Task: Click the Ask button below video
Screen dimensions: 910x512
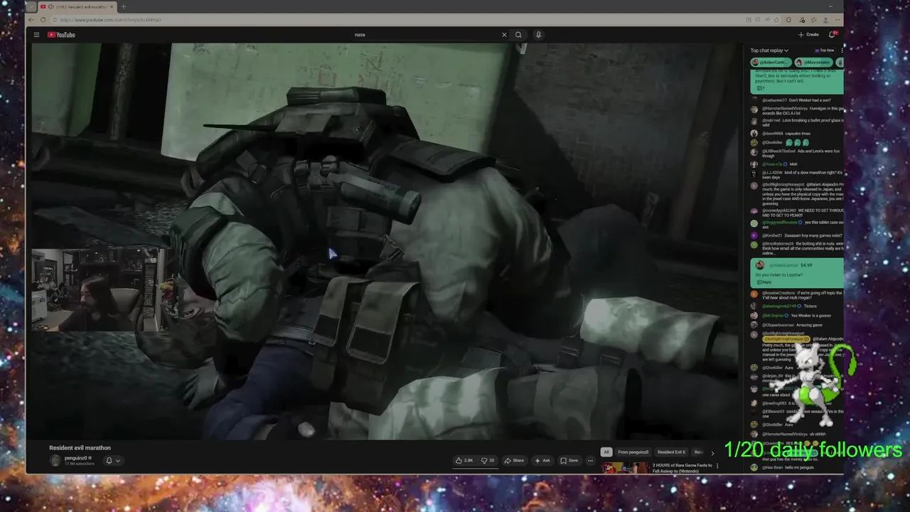Action: [x=542, y=461]
